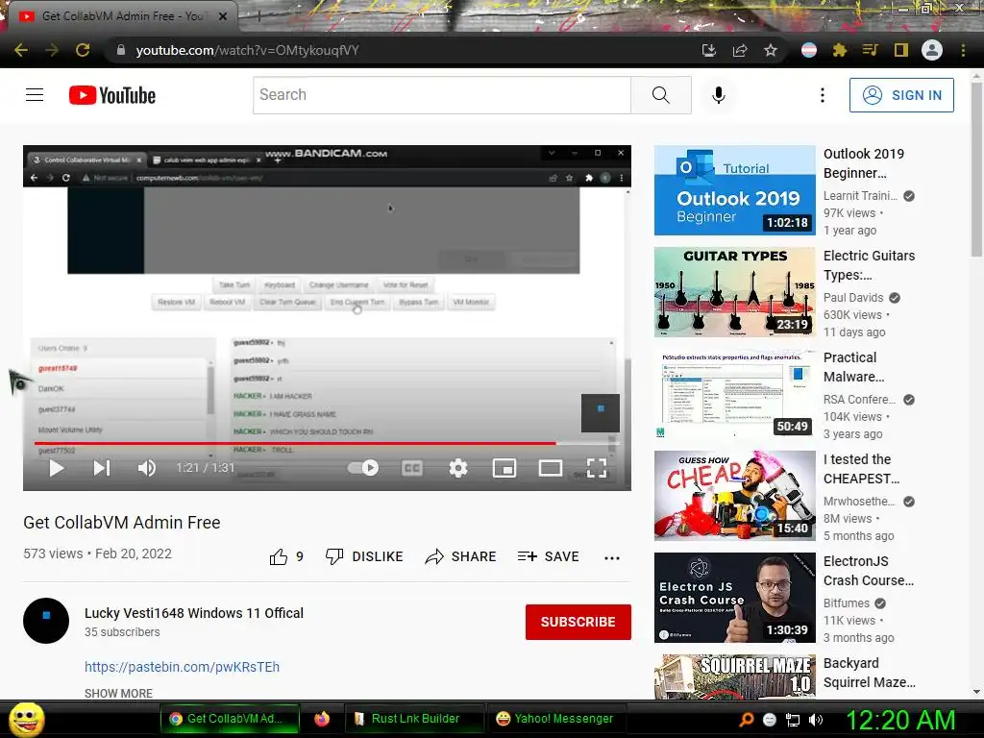Mute the video volume speaker icon
Image resolution: width=984 pixels, height=738 pixels.
147,468
